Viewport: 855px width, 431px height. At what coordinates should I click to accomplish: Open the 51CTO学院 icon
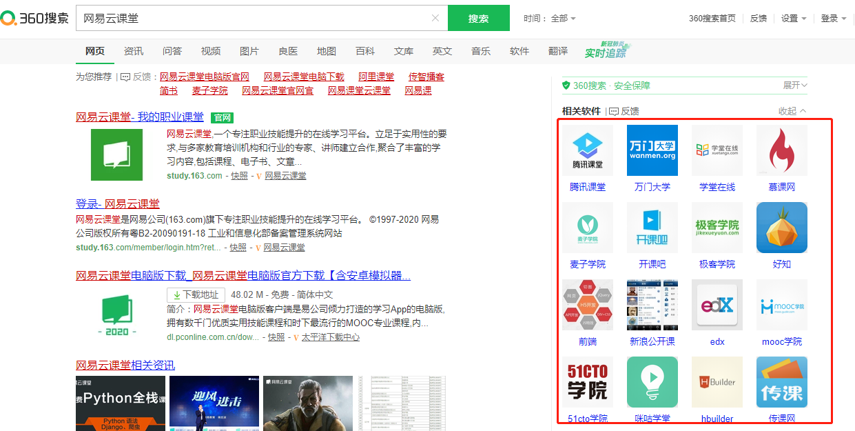click(x=587, y=382)
